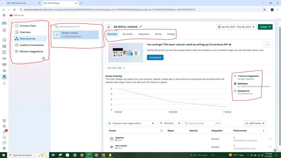Switch to the Diagnostics tab
281x158 pixels.
point(144,34)
